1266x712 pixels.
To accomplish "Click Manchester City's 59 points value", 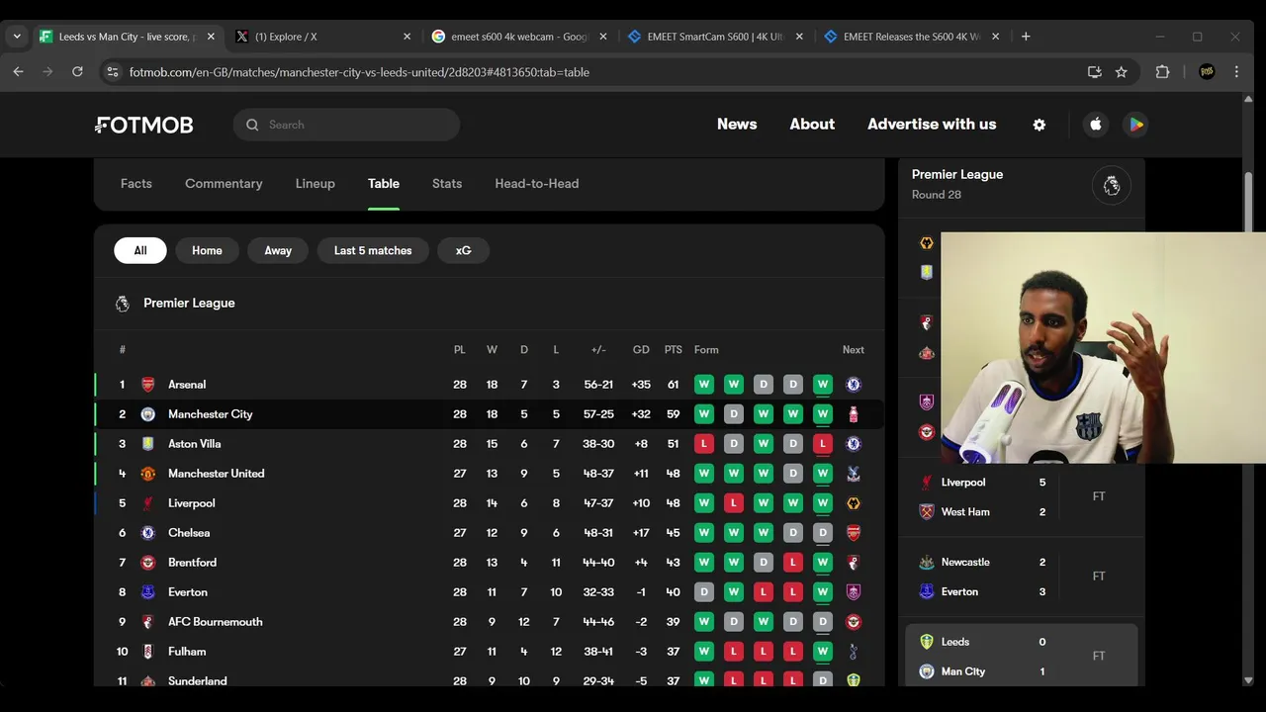I will (x=673, y=414).
